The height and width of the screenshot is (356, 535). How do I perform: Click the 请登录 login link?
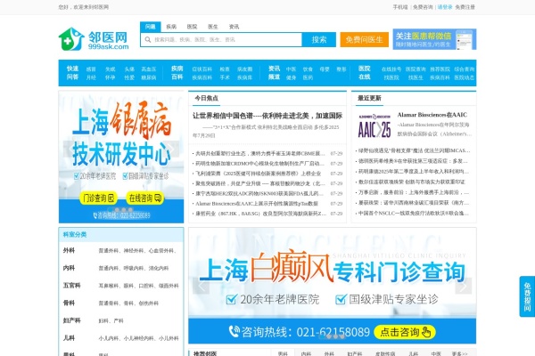[x=445, y=7]
